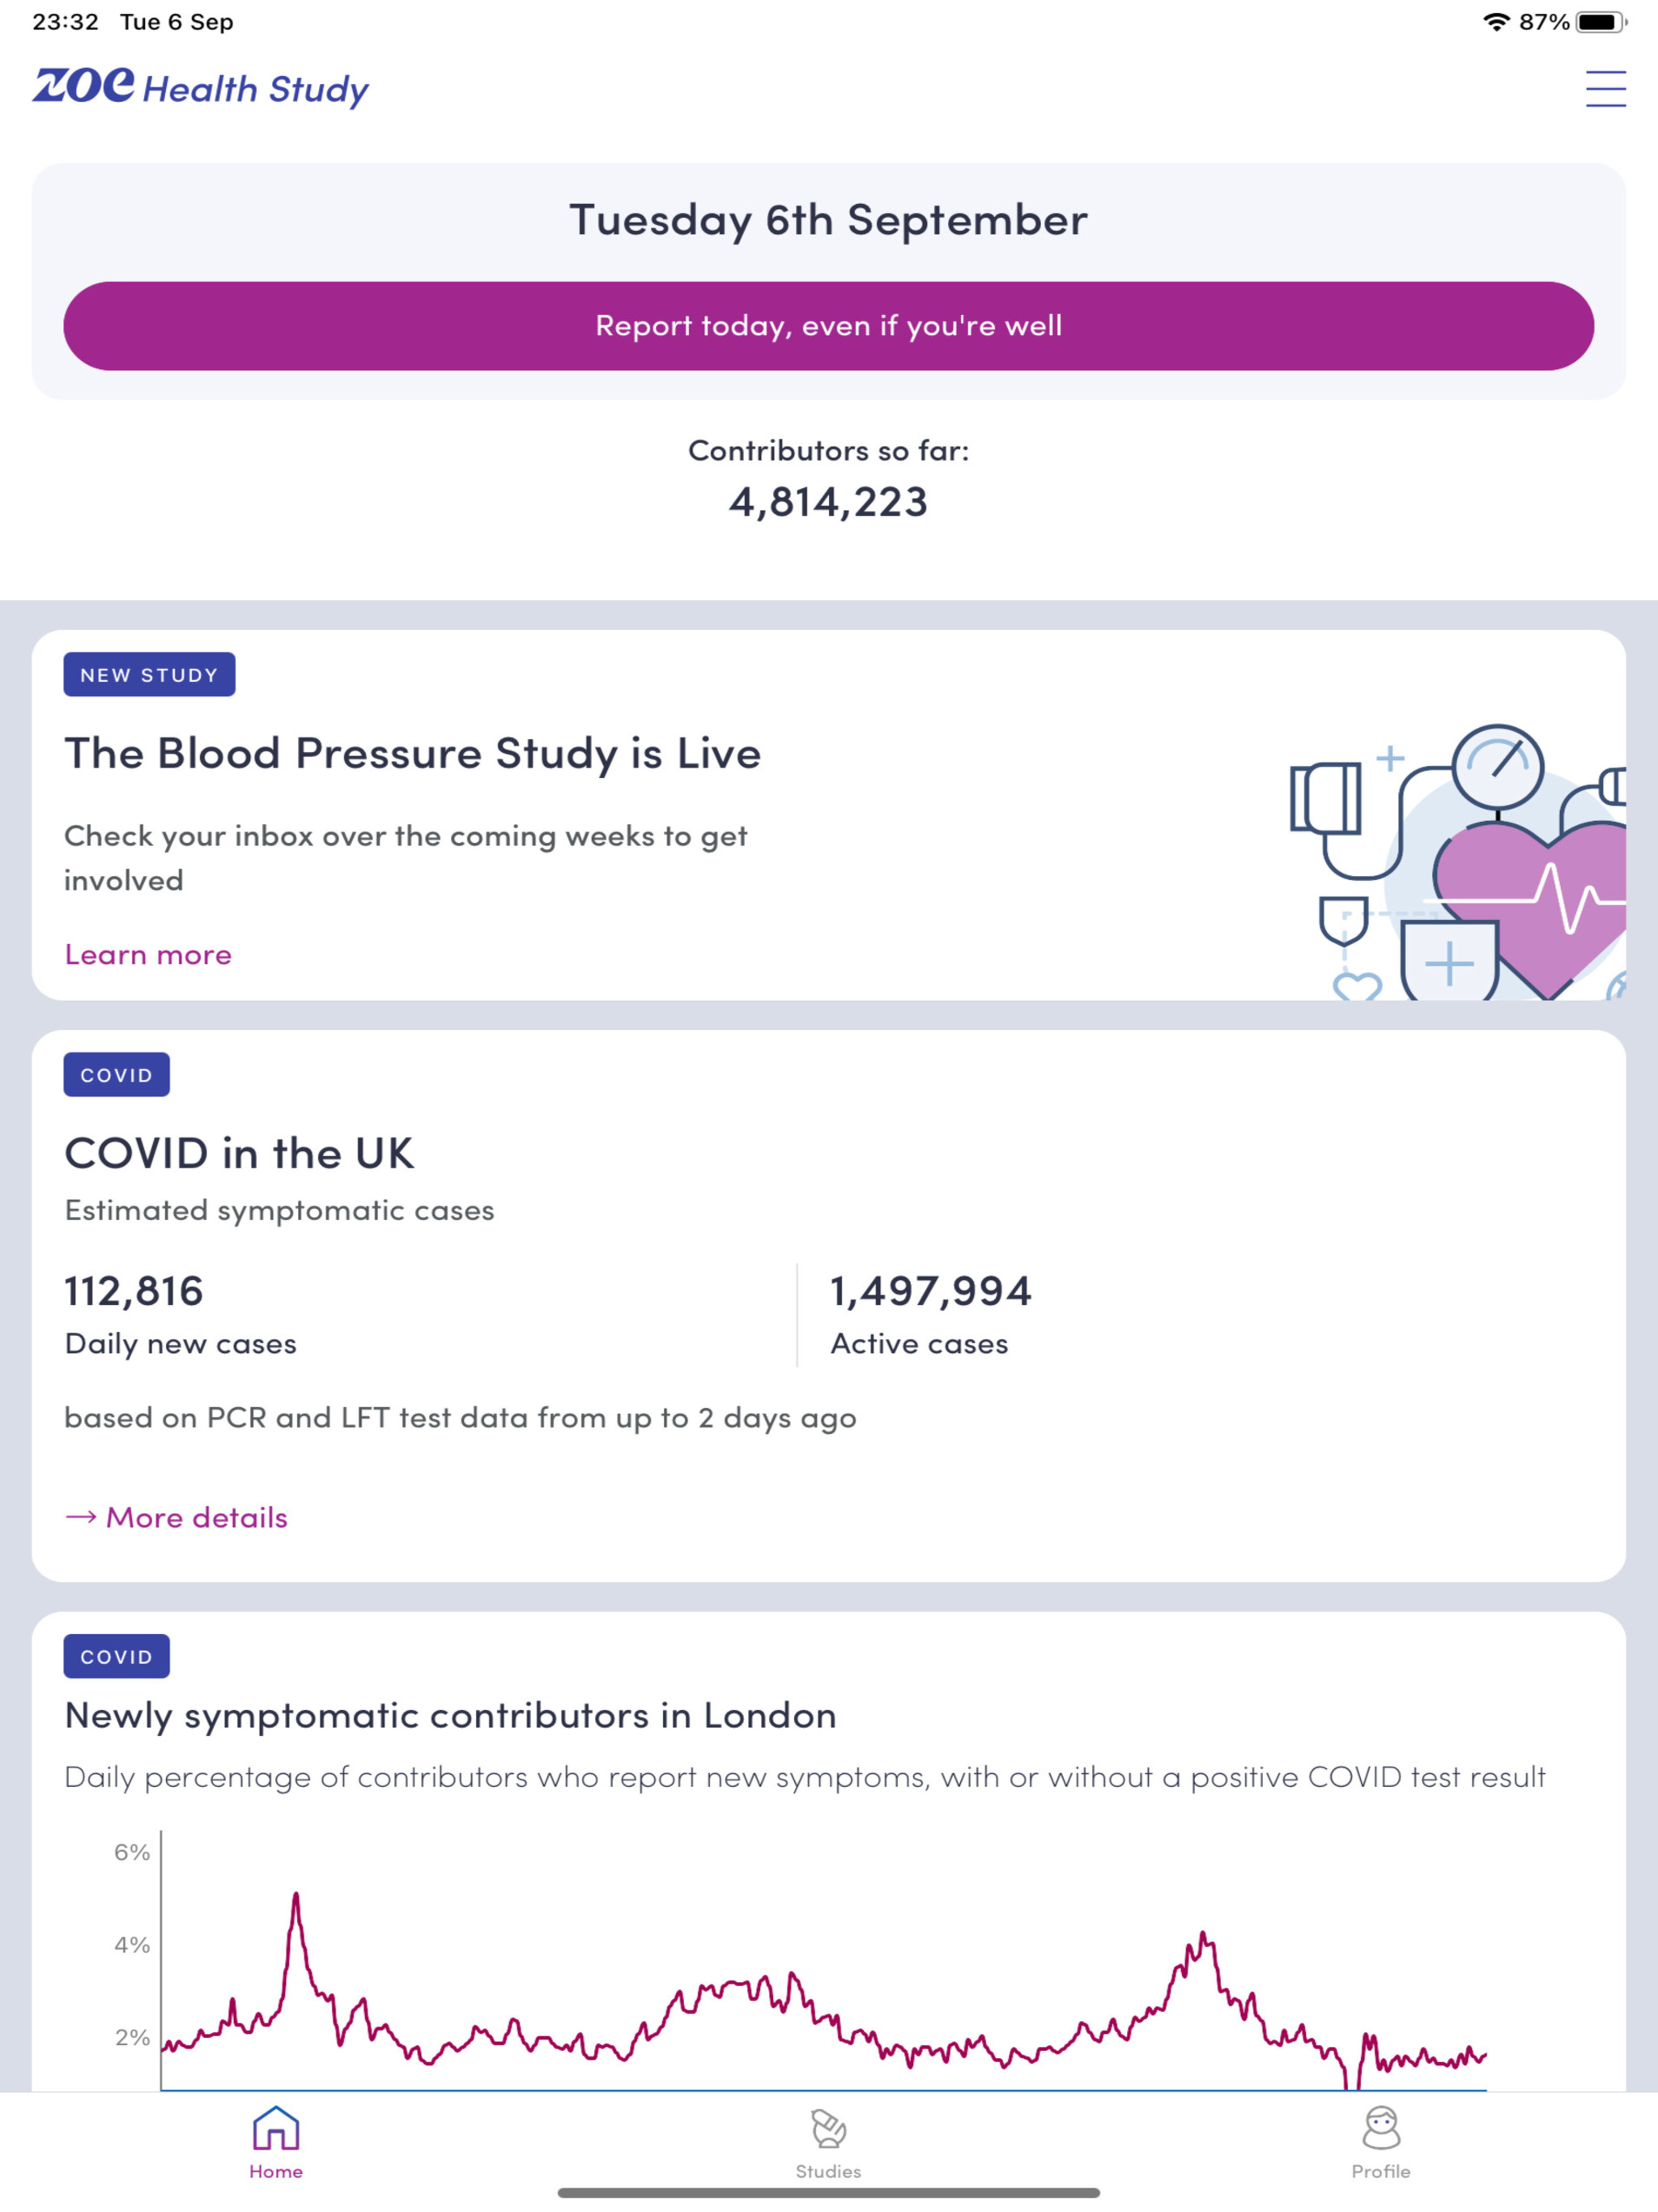Tap the home indicator bar
The image size is (1658, 2212).
[828, 2193]
